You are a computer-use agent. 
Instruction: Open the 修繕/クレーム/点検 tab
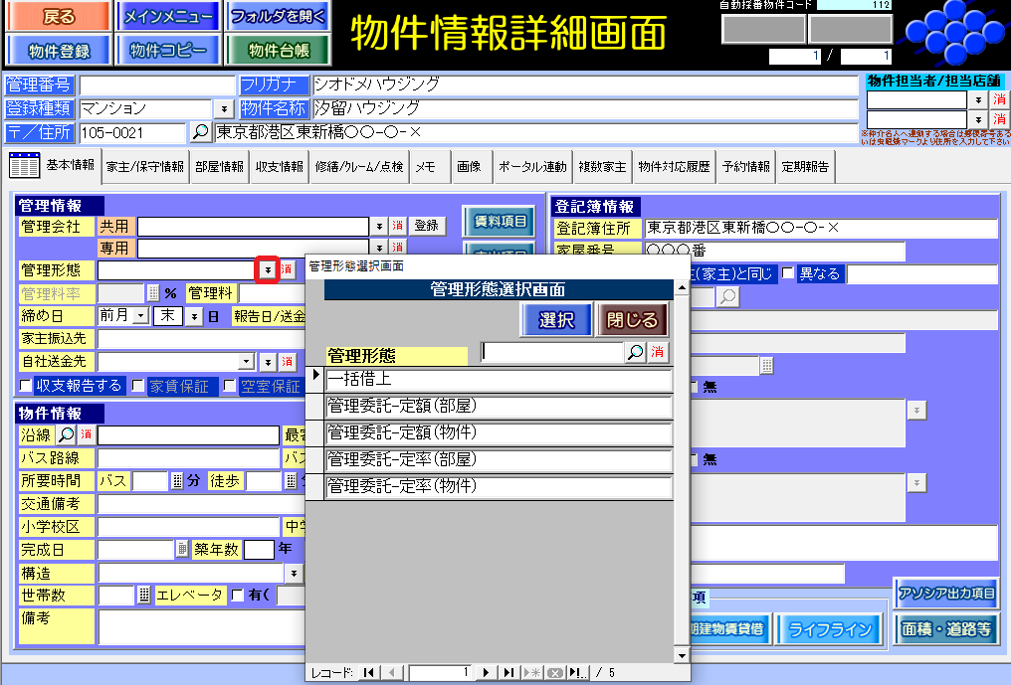click(358, 167)
